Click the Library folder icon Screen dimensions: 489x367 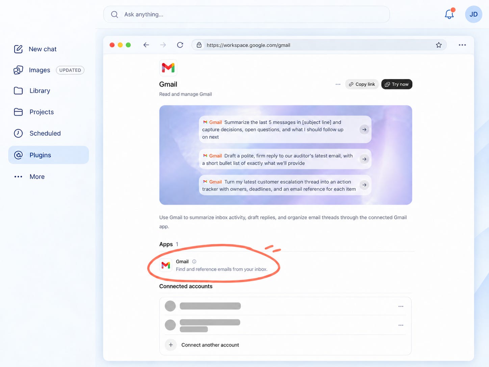tap(18, 91)
